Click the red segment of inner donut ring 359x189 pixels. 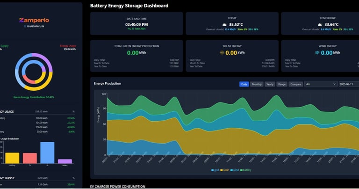(x=28, y=80)
